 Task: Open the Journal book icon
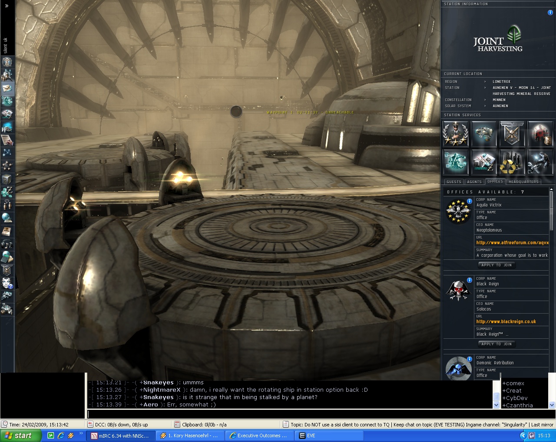[7, 231]
